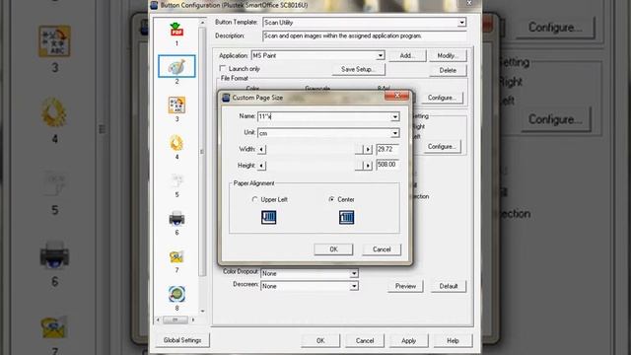Select button 2 MS Paint palette icon
The height and width of the screenshot is (355, 631).
coord(176,66)
